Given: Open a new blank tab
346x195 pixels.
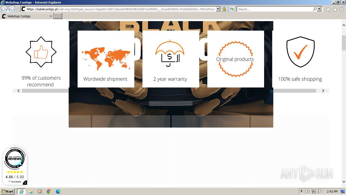Looking at the screenshot, I should coord(58,16).
